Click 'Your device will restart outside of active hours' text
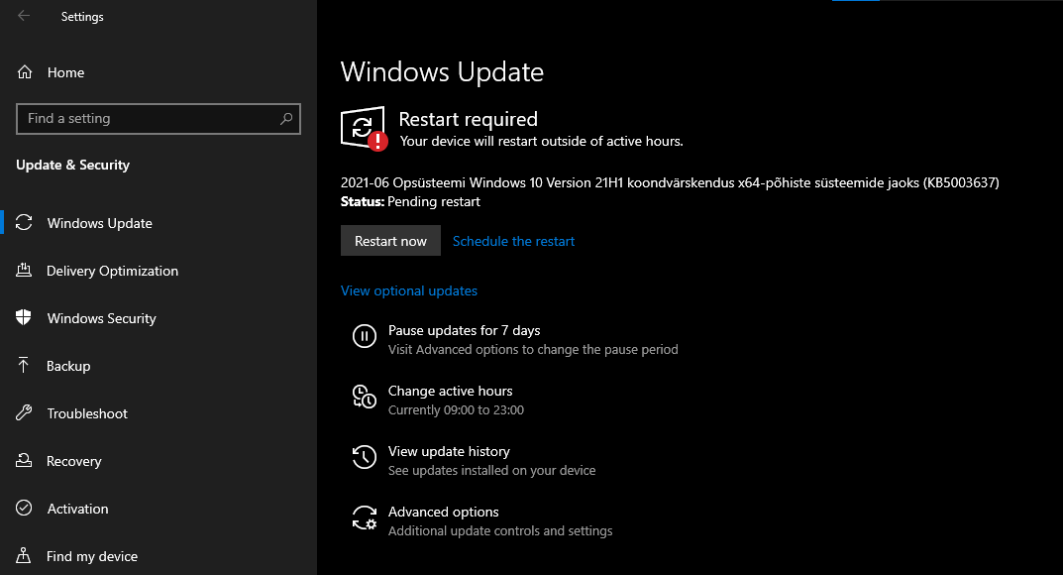This screenshot has width=1063, height=575. click(541, 141)
